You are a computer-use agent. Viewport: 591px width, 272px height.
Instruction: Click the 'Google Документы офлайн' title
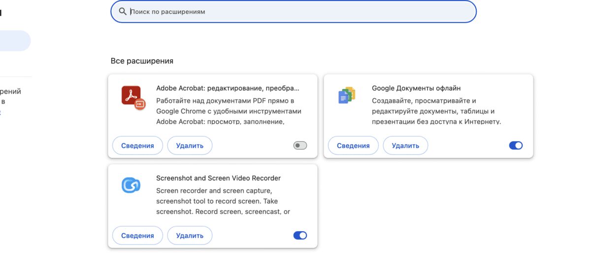[x=416, y=89]
